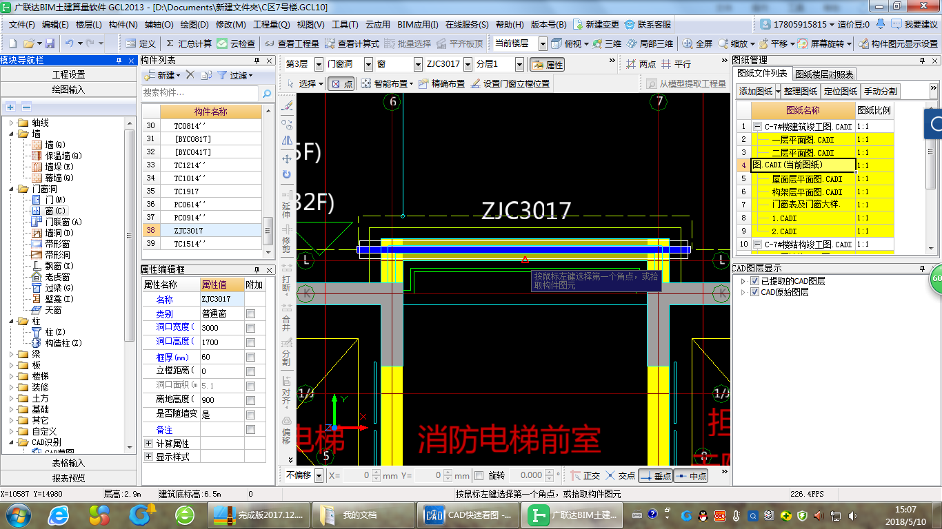Delete component using X icon beside 新建
Viewport: 942px width, 529px height.
pyautogui.click(x=190, y=75)
